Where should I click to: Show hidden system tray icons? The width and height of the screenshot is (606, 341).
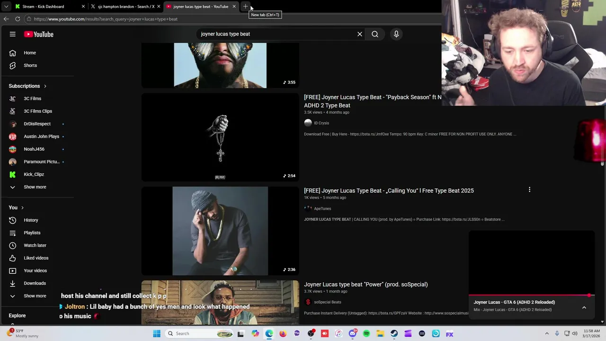click(x=547, y=333)
